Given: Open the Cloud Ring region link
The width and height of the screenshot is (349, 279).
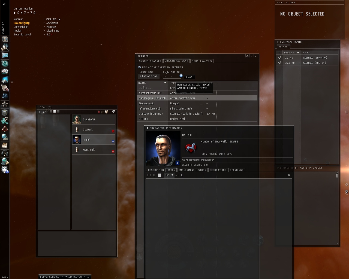Looking at the screenshot, I should pos(53,31).
